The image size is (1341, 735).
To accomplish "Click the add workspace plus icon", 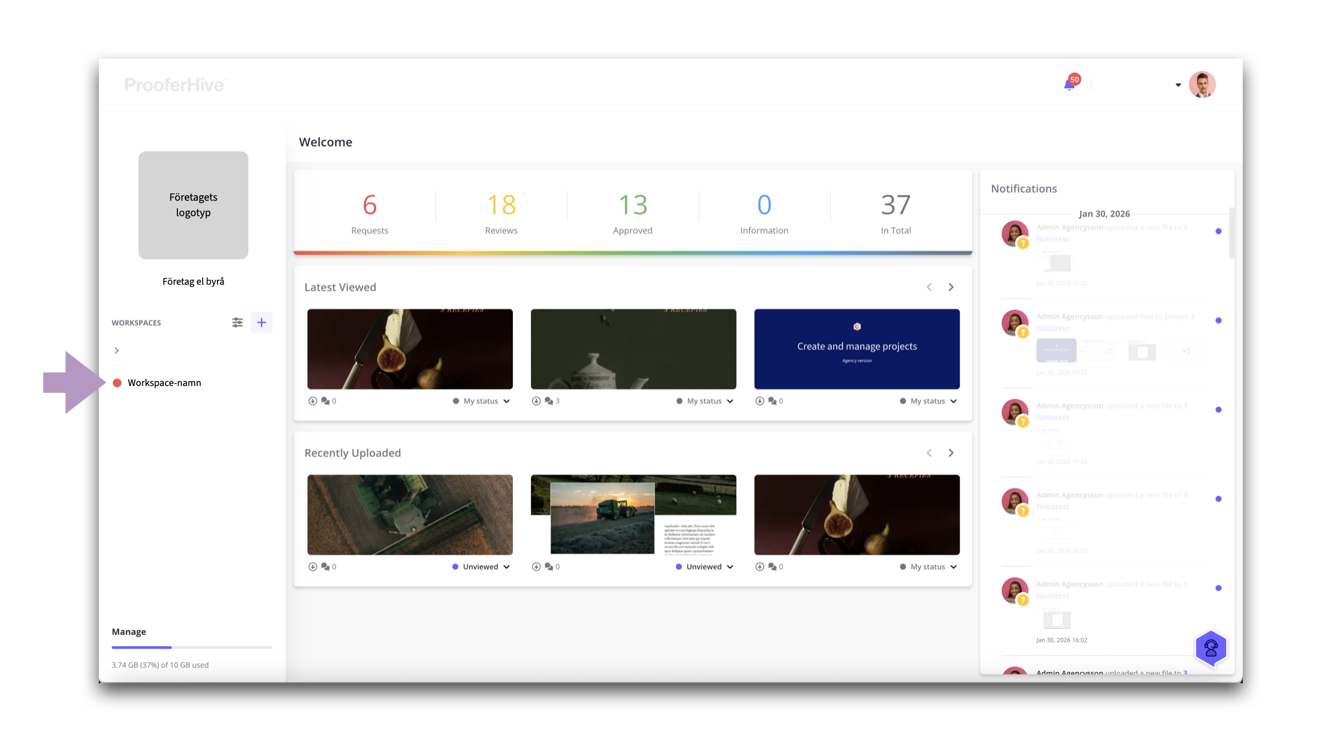I will [x=261, y=322].
